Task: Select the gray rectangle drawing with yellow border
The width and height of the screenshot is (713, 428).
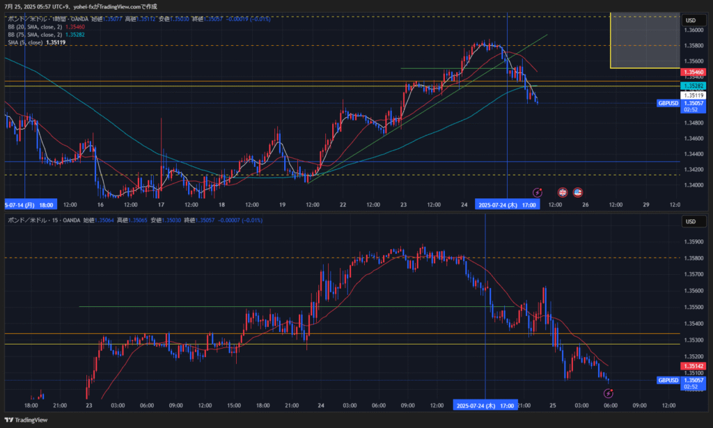Action: pyautogui.click(x=644, y=40)
